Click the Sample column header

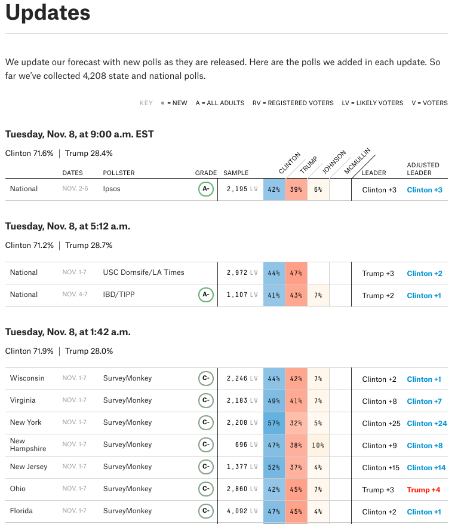236,173
